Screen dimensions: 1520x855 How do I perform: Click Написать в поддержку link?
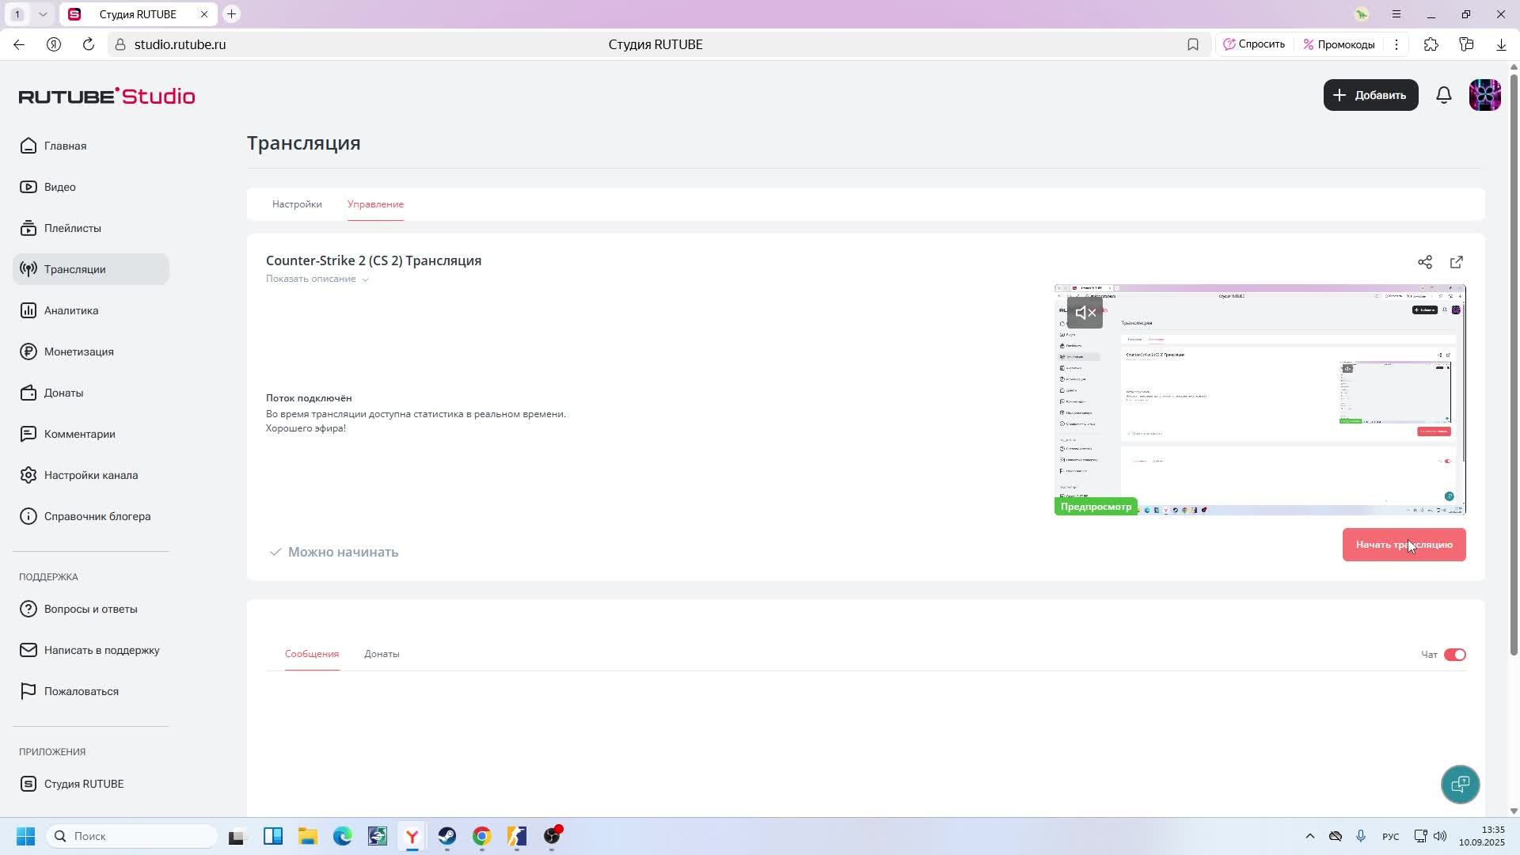(101, 650)
